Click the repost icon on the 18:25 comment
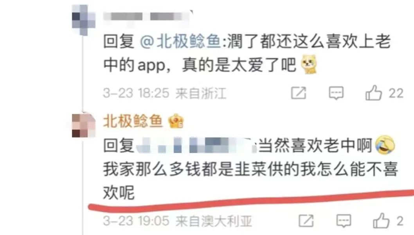414x235 pixels. point(299,93)
